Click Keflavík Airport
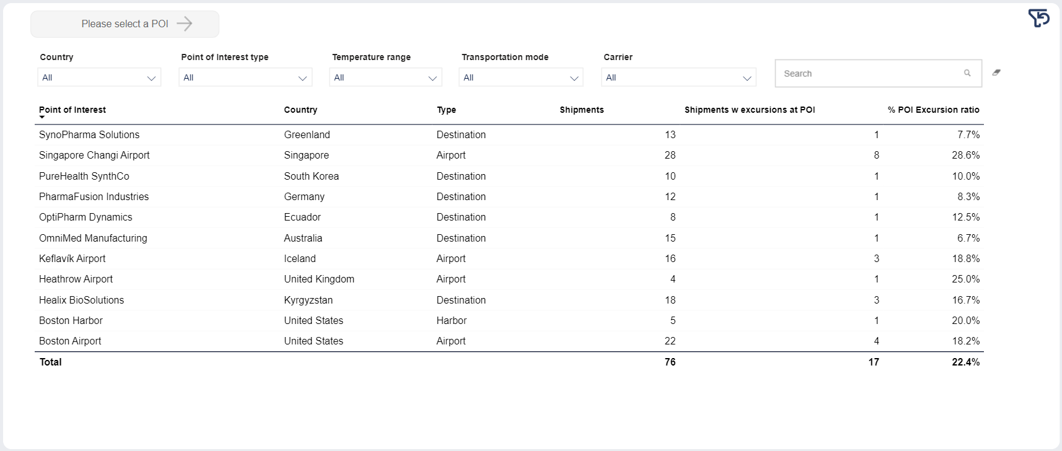 click(x=72, y=258)
